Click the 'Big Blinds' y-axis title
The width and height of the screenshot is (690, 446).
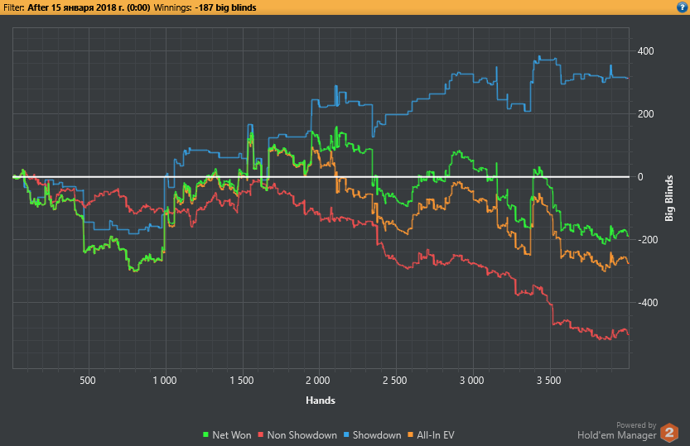(669, 198)
